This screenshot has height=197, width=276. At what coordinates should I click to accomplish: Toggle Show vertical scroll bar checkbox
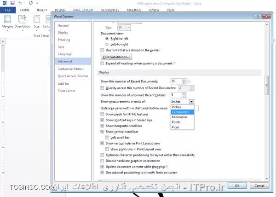point(102,132)
